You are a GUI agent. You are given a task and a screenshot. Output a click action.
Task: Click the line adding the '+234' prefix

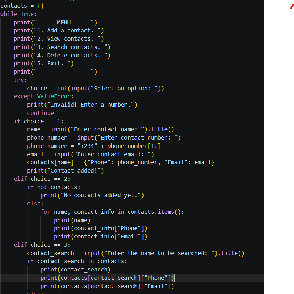pyautogui.click(x=94, y=146)
